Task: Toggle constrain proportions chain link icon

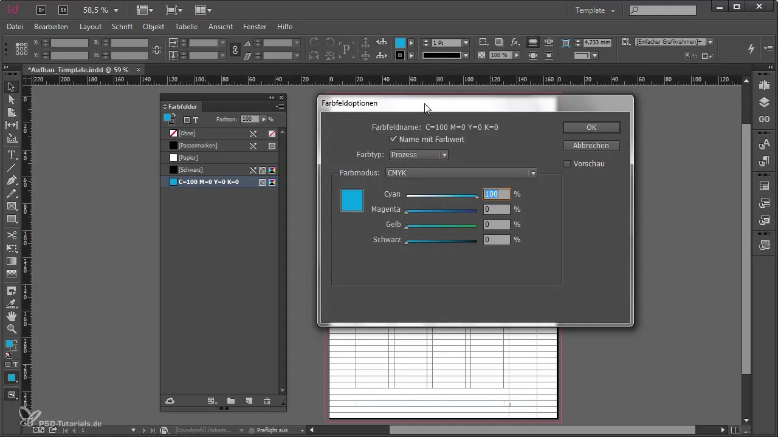Action: click(x=235, y=50)
